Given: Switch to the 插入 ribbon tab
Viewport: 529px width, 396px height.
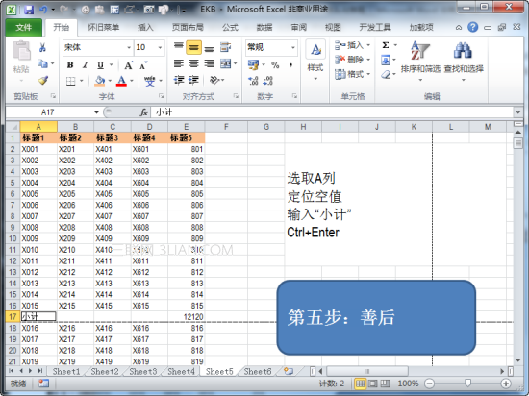Looking at the screenshot, I should pos(145,27).
